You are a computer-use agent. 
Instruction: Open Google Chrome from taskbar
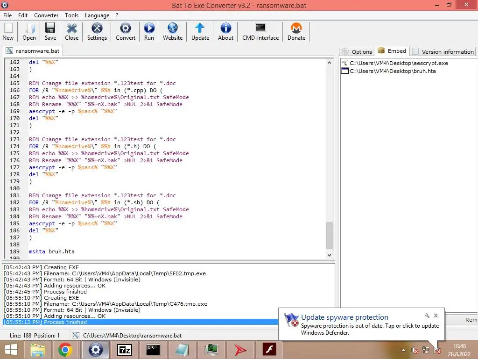point(65,350)
